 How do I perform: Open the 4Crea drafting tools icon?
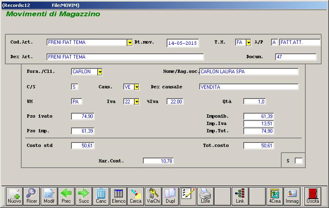(275, 196)
